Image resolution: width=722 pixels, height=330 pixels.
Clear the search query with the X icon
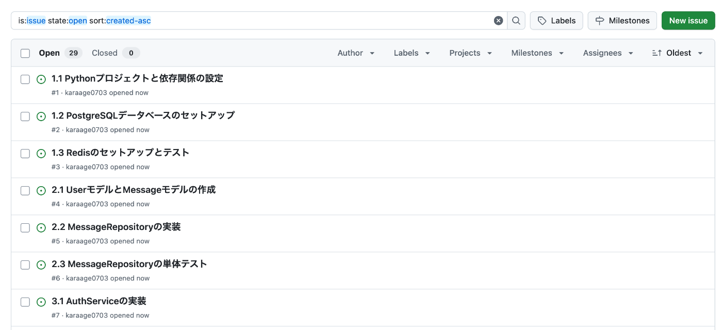coord(498,21)
